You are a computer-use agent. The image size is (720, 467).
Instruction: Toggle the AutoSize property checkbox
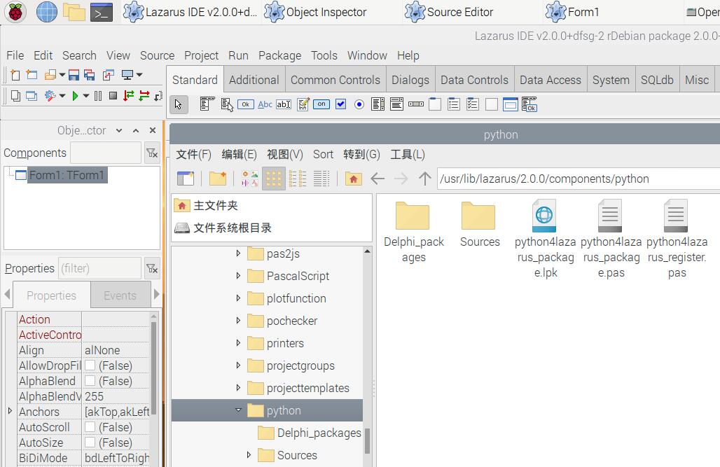(90, 442)
